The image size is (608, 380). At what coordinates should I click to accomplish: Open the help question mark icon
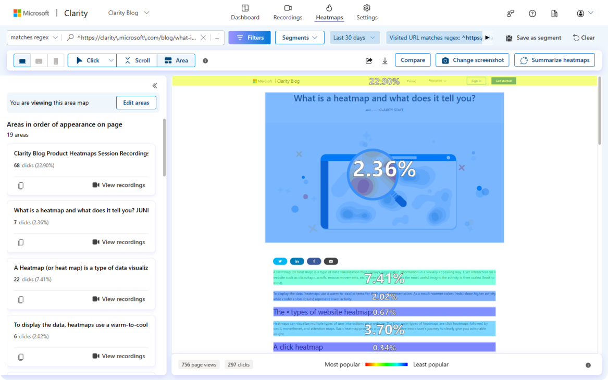(x=532, y=14)
